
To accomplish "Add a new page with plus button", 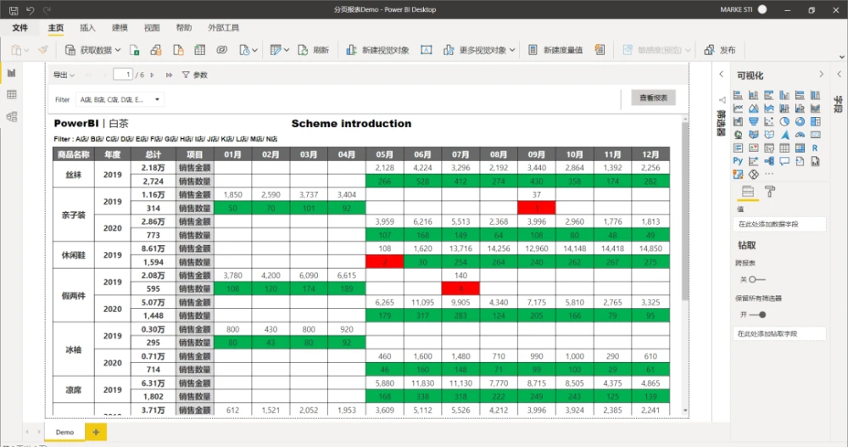I will pyautogui.click(x=96, y=432).
